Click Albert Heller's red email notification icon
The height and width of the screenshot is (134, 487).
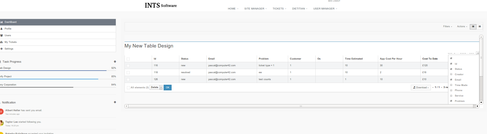pos(1,112)
